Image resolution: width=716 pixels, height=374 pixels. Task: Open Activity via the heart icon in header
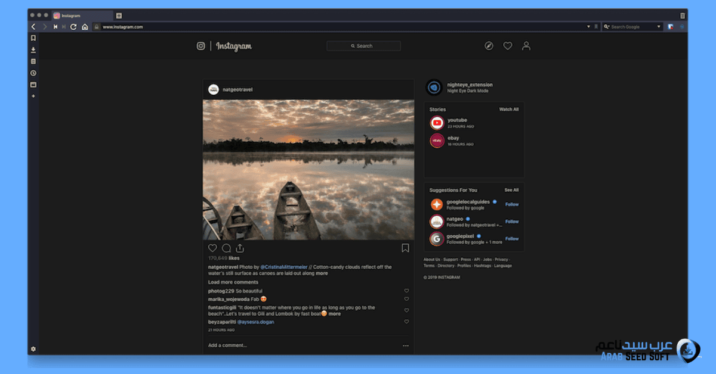pos(507,46)
